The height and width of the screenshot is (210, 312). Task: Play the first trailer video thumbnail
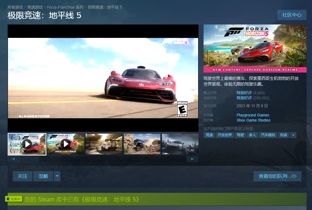click(x=27, y=144)
